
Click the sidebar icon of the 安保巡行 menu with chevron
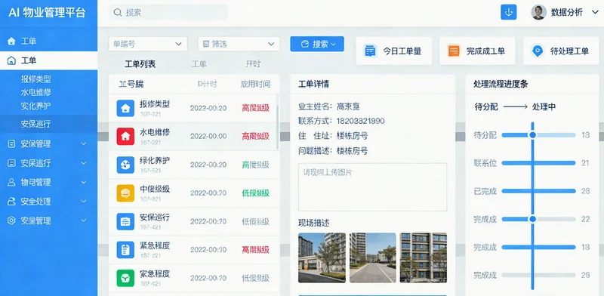click(x=11, y=163)
